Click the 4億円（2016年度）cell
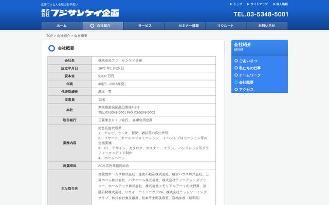329x205 pixels. (154, 84)
